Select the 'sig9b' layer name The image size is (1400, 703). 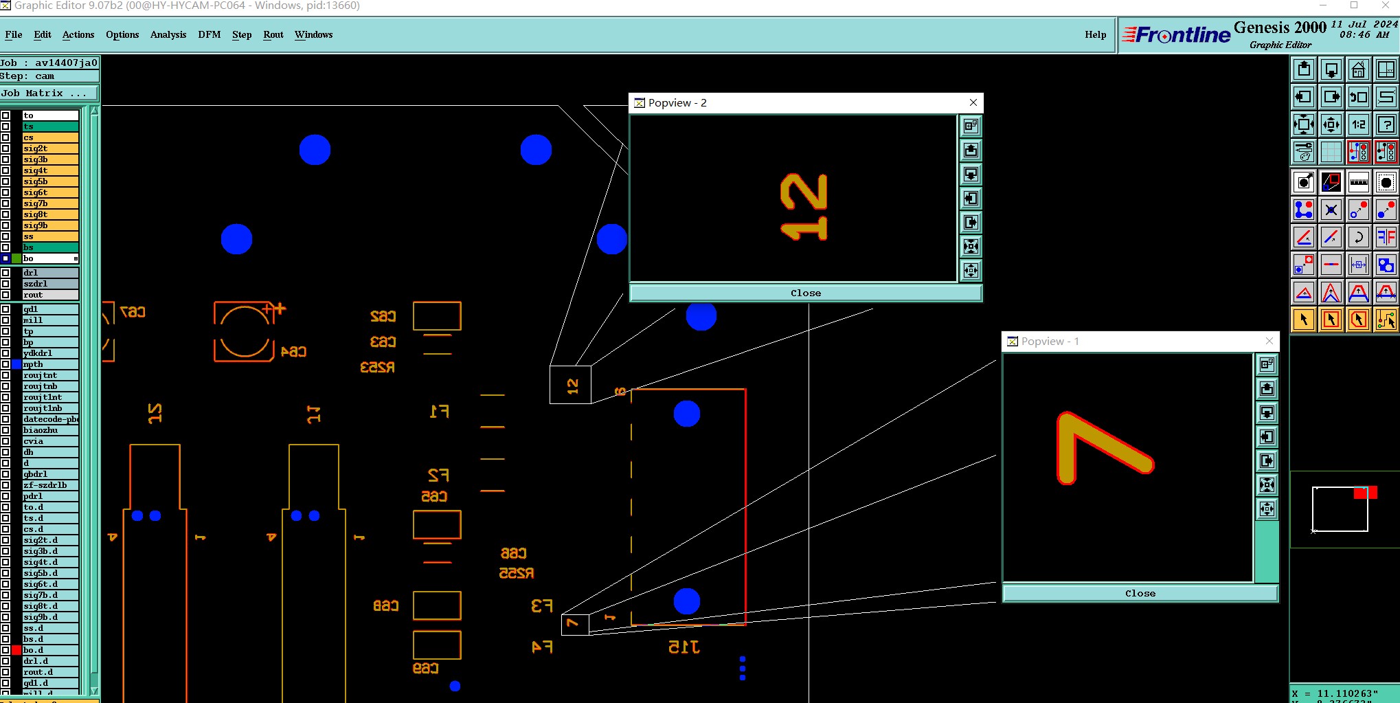pos(50,225)
